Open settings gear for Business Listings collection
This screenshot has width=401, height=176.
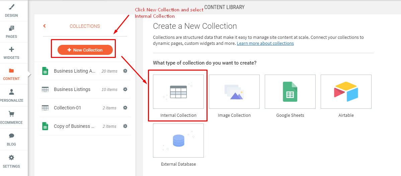pos(125,89)
